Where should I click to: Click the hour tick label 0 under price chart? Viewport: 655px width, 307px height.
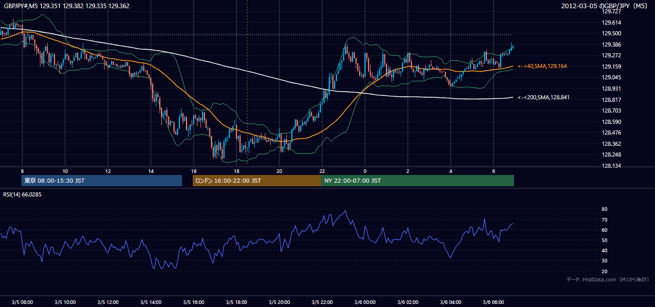pos(365,171)
